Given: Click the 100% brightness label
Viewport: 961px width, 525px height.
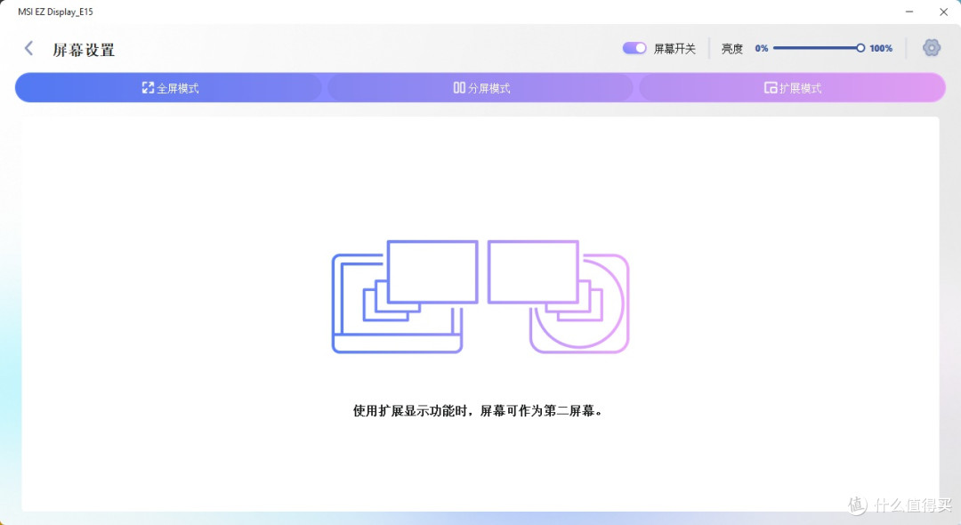Looking at the screenshot, I should coord(881,48).
